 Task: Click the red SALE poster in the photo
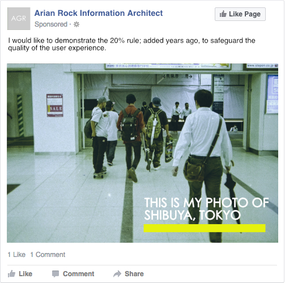point(55,105)
